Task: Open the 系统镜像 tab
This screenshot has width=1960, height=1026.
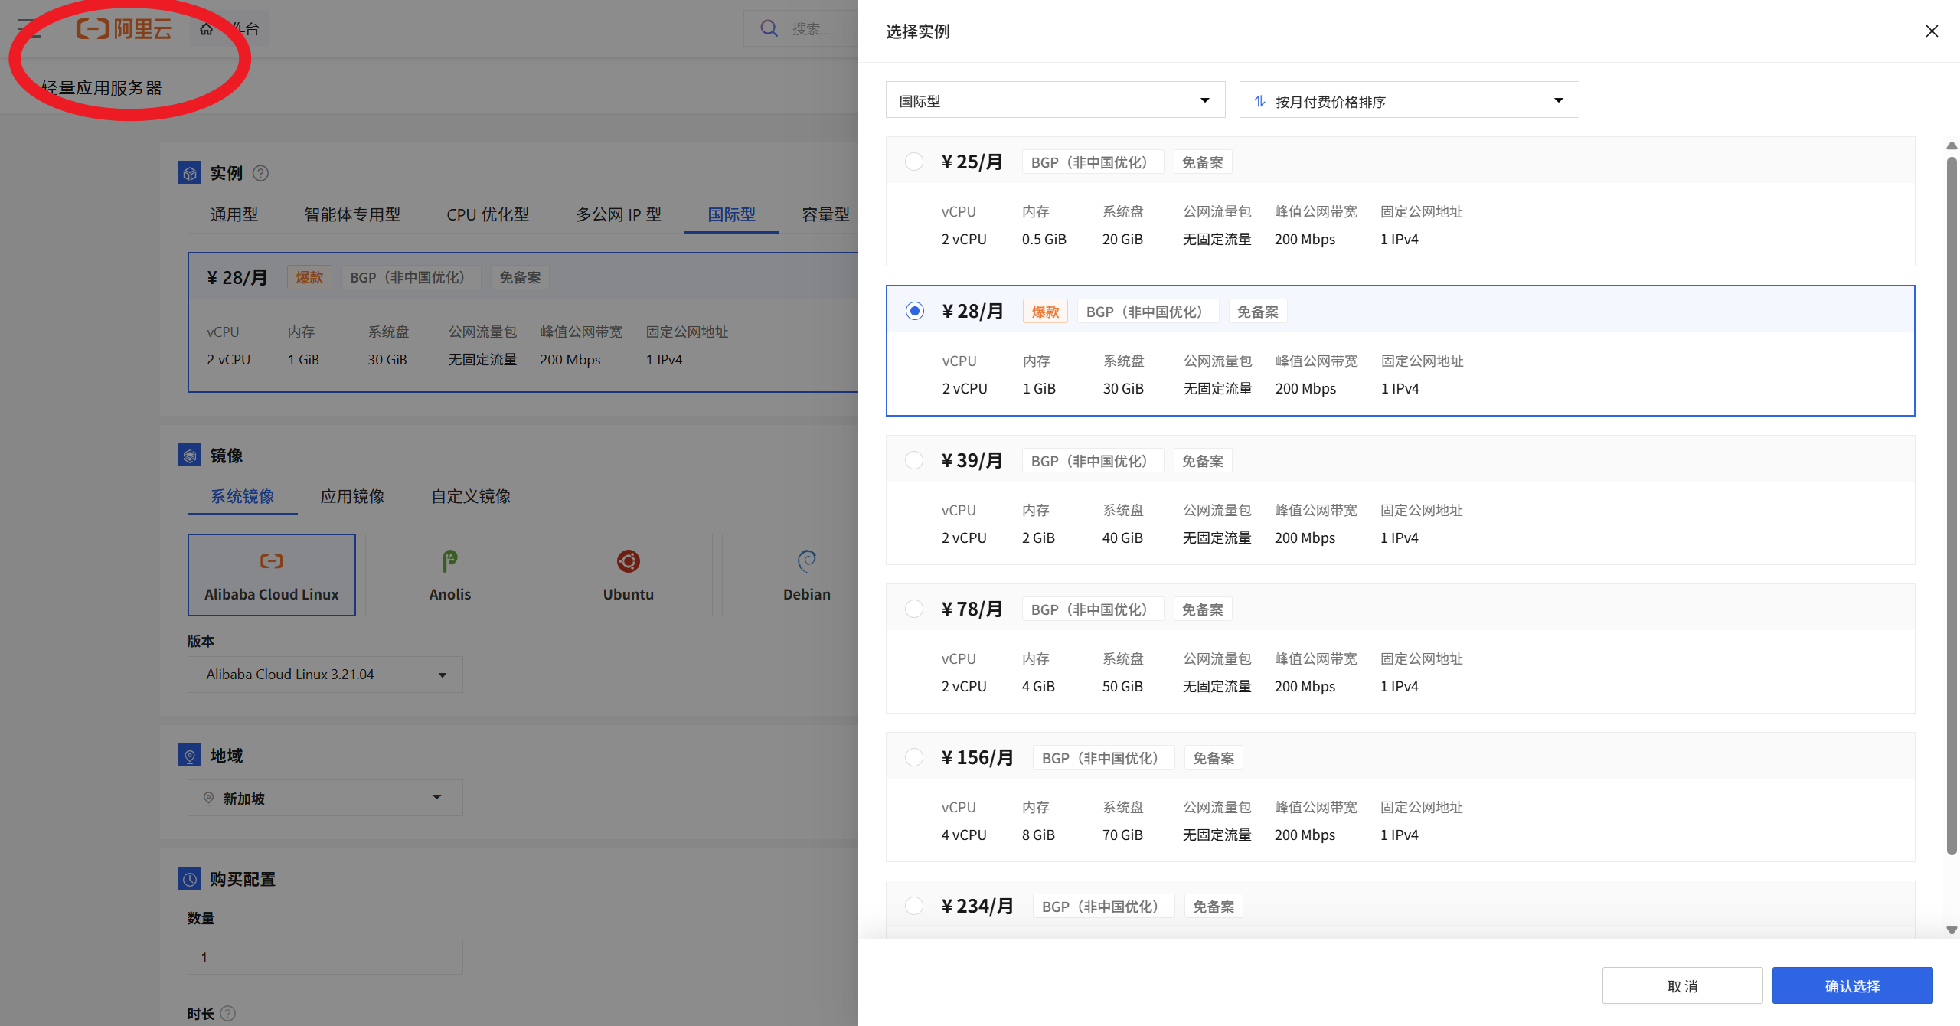Action: click(x=243, y=496)
